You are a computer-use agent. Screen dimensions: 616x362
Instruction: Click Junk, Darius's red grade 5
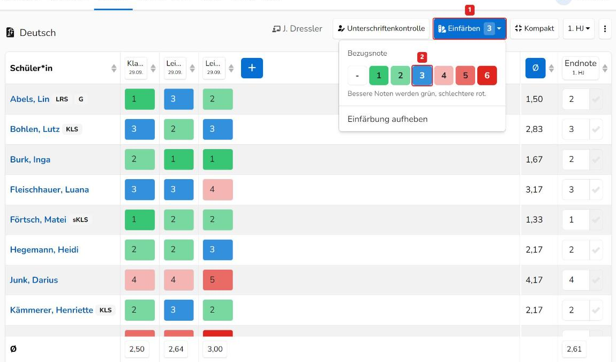[217, 280]
